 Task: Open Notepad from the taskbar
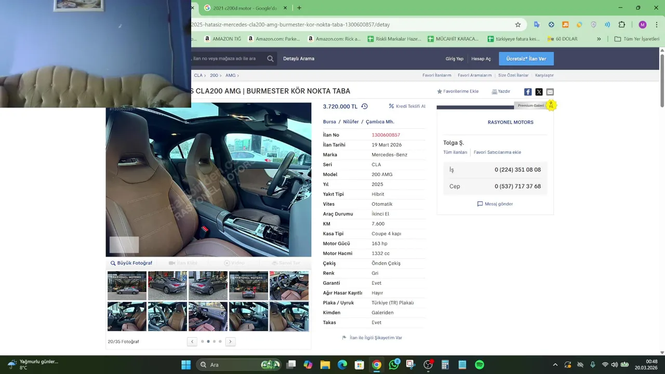pyautogui.click(x=462, y=365)
